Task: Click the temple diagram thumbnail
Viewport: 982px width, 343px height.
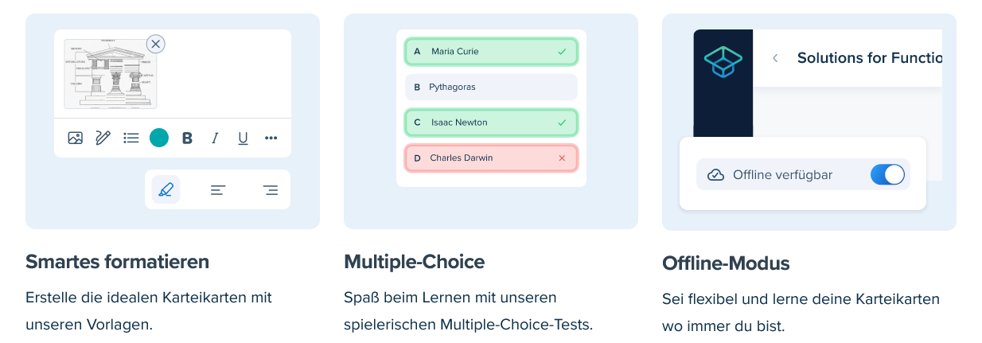Action: coord(111,74)
